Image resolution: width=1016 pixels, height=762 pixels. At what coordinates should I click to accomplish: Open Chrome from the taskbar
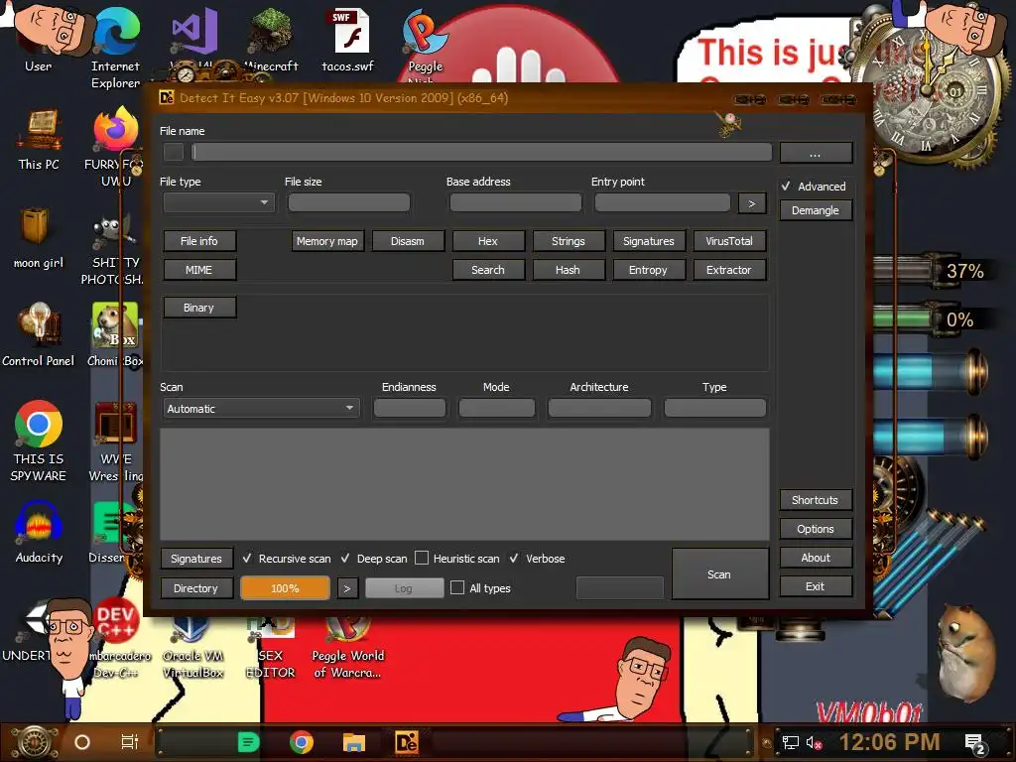tap(302, 742)
